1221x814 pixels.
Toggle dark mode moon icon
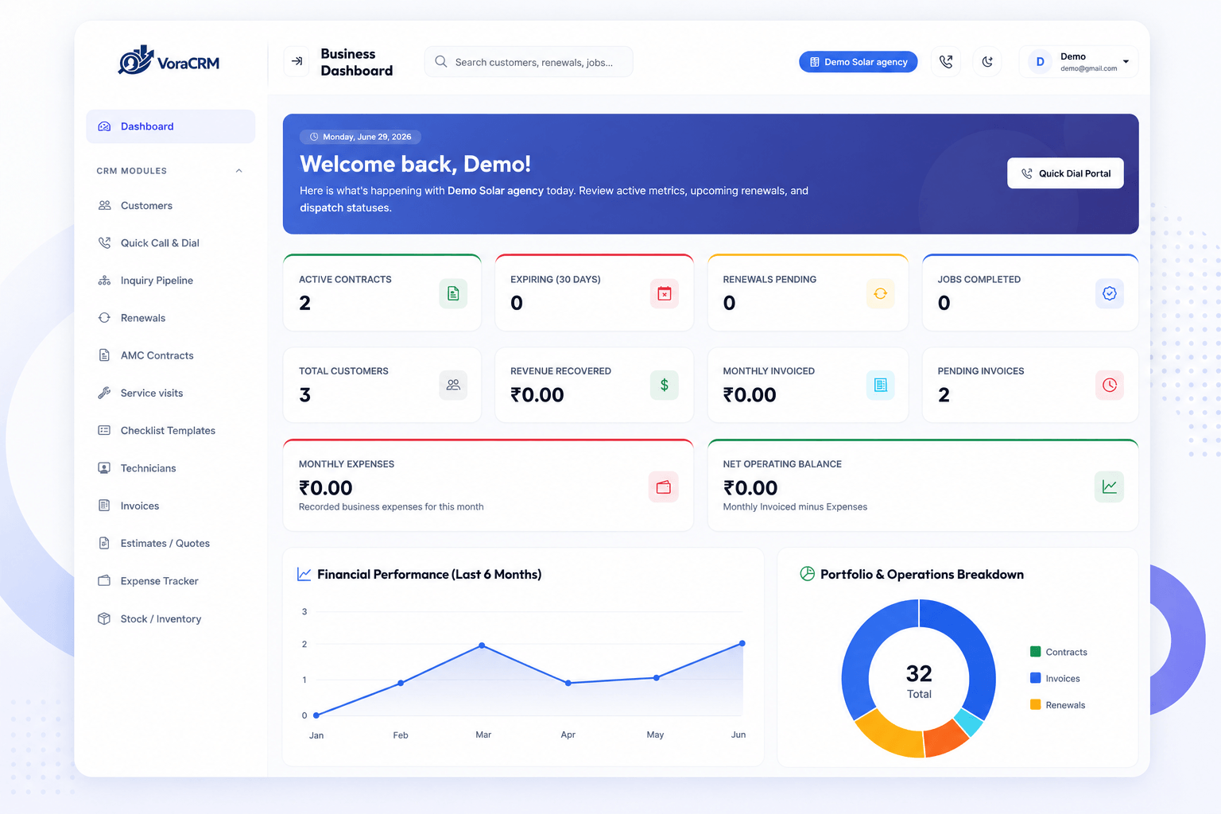coord(987,61)
